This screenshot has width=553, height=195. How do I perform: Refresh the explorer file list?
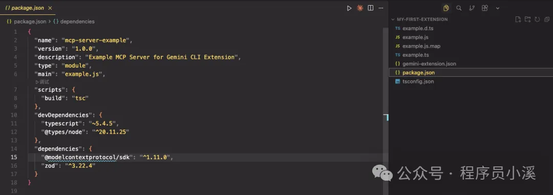[x=537, y=19]
